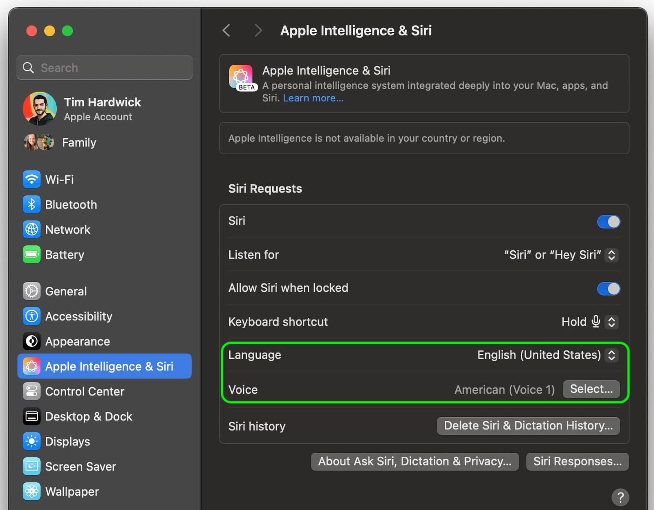The height and width of the screenshot is (510, 654).
Task: Click the Appearance icon in sidebar
Action: 31,341
